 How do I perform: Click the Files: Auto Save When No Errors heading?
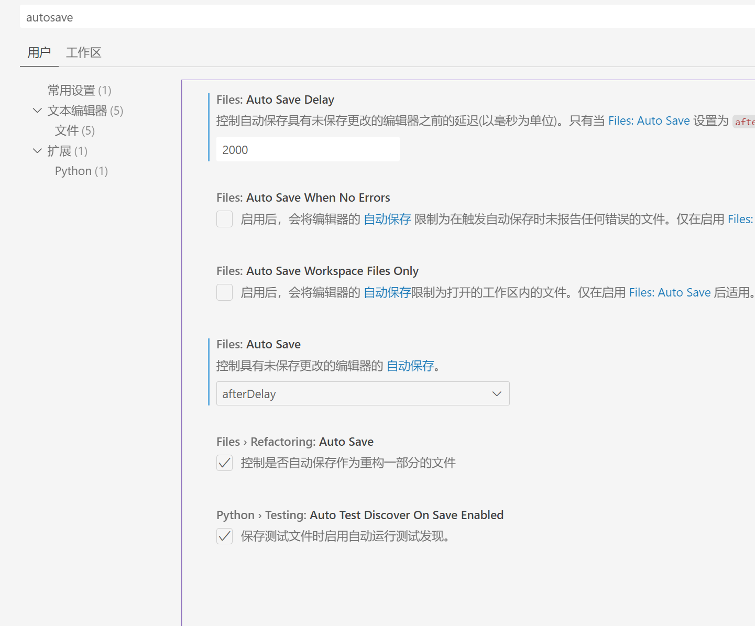tap(303, 197)
